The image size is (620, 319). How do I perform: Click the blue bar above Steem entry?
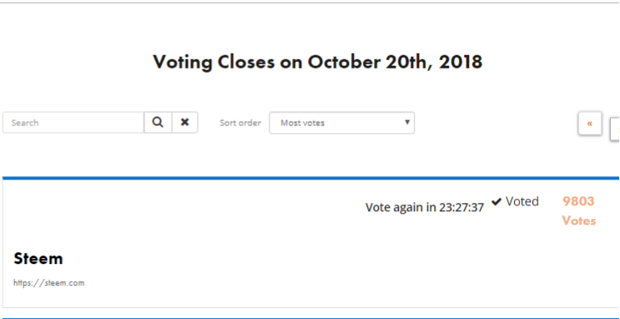[x=310, y=178]
